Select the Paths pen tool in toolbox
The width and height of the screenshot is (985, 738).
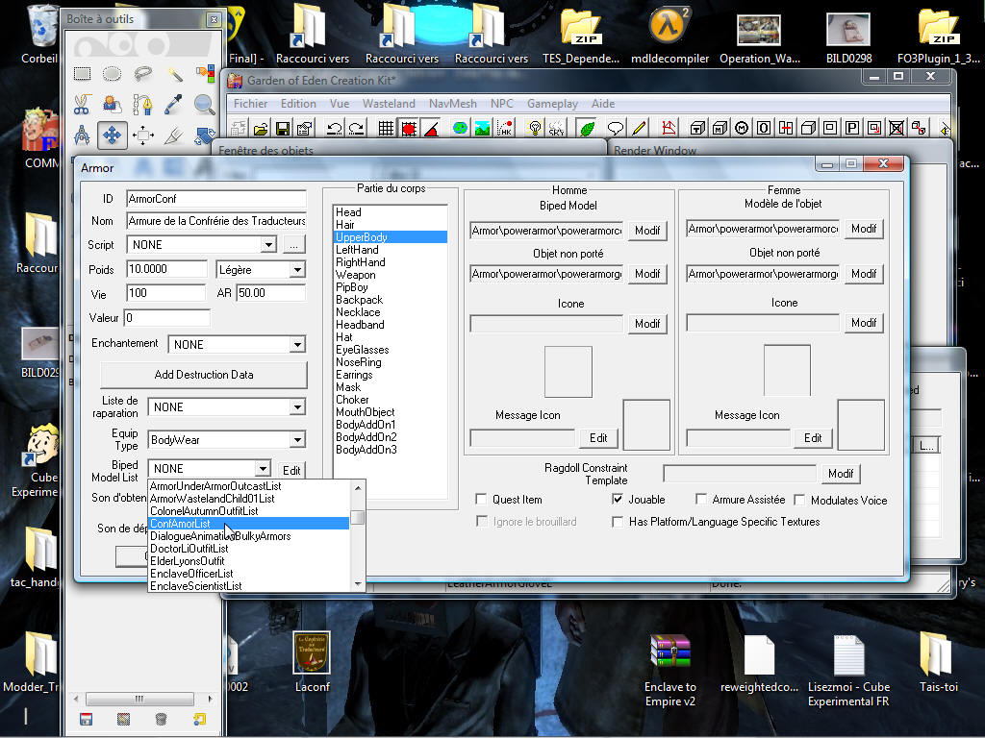coord(143,104)
